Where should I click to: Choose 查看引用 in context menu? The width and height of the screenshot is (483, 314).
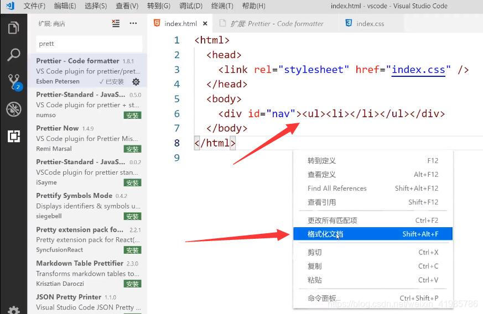pyautogui.click(x=373, y=202)
